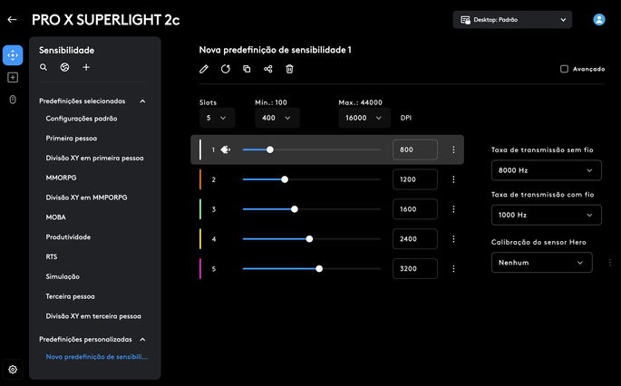Open custom preset Nova predefinição de sensibili...
Viewport: 621px width, 386px height.
click(x=97, y=357)
